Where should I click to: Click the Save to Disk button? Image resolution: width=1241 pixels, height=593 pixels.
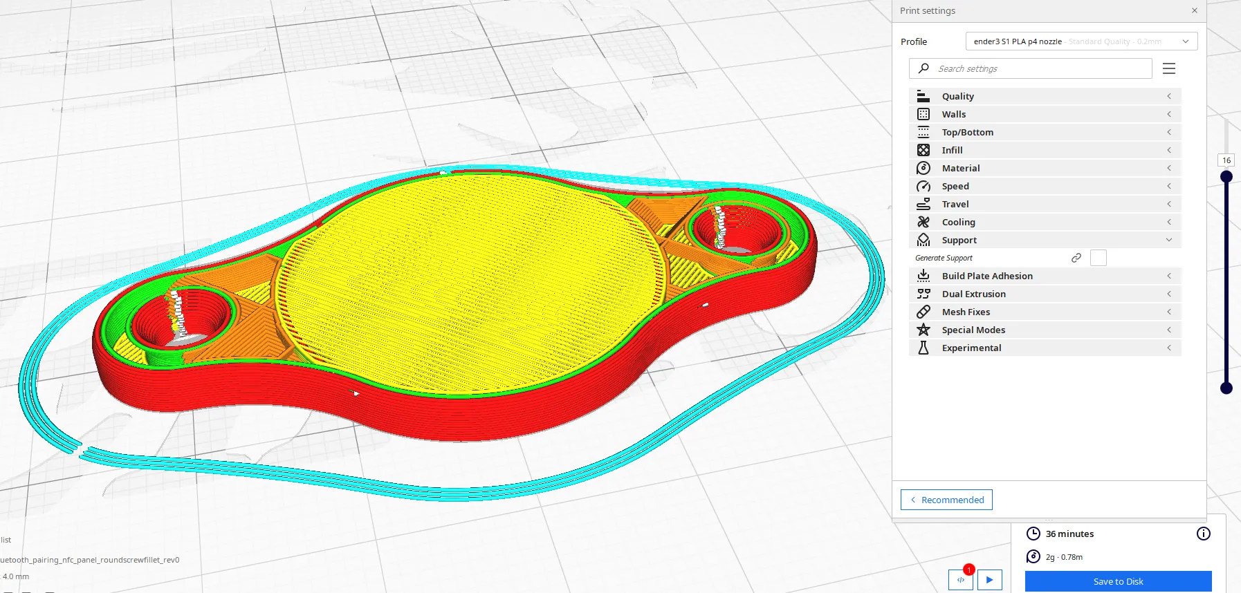[x=1118, y=581]
